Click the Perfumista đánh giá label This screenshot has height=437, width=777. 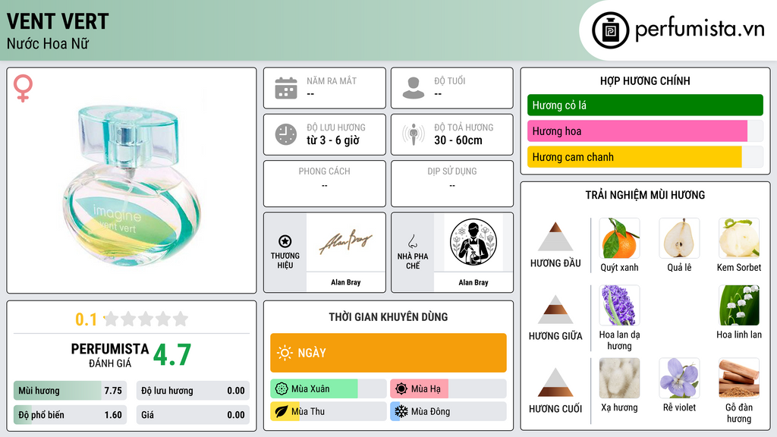point(110,355)
